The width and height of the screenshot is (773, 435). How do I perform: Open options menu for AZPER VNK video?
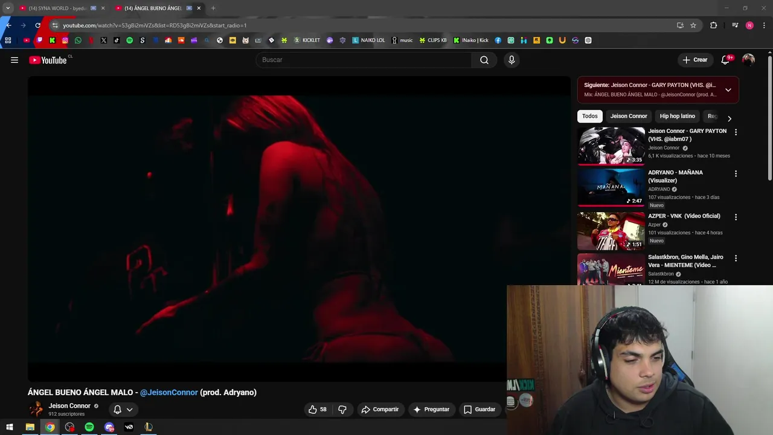(x=736, y=216)
